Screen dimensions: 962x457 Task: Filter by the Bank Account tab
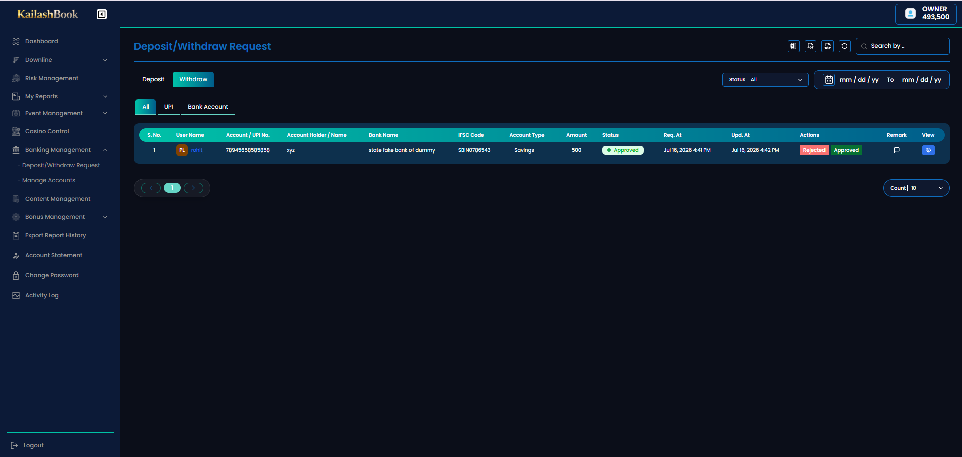(x=208, y=107)
